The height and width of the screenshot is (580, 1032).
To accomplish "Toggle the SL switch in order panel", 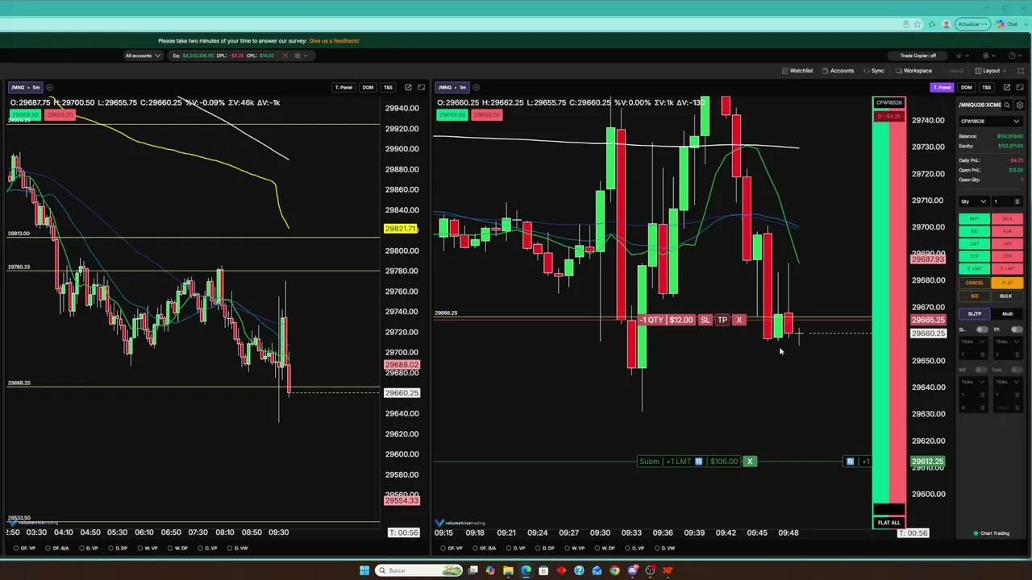I will click(x=982, y=329).
